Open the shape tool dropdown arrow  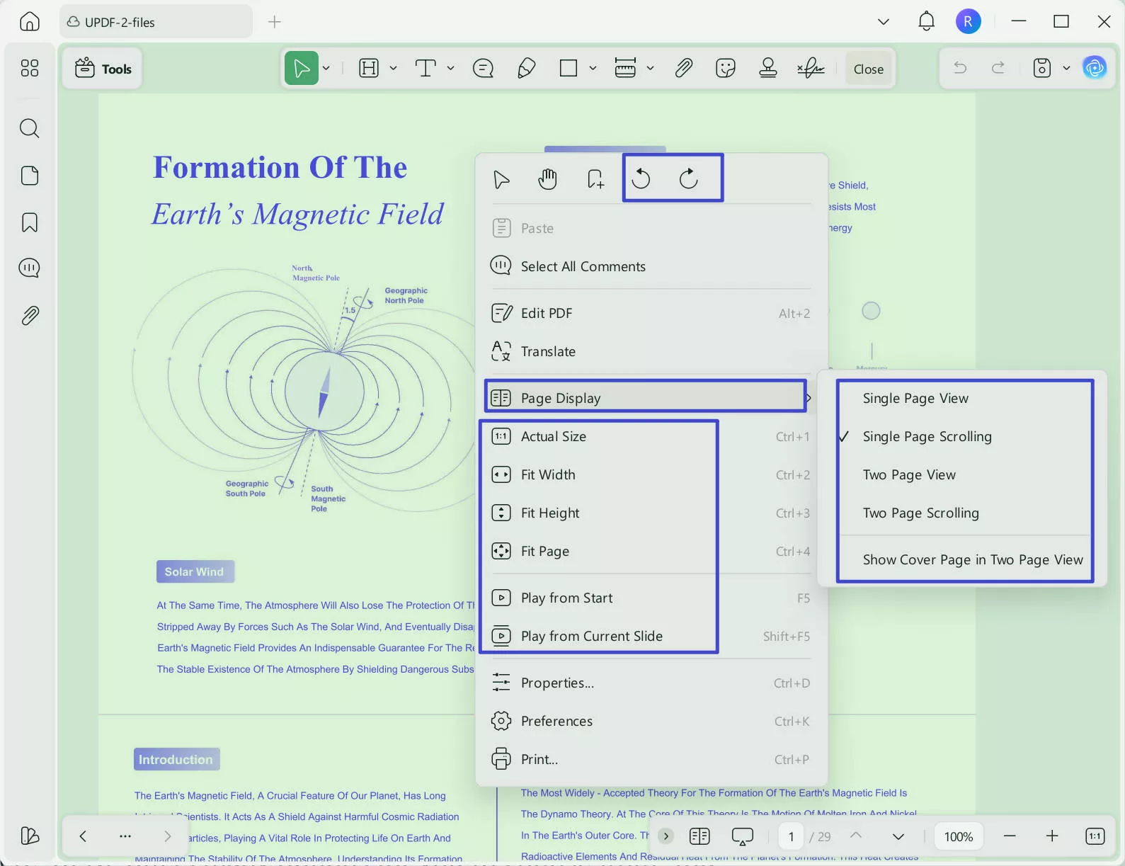point(593,69)
